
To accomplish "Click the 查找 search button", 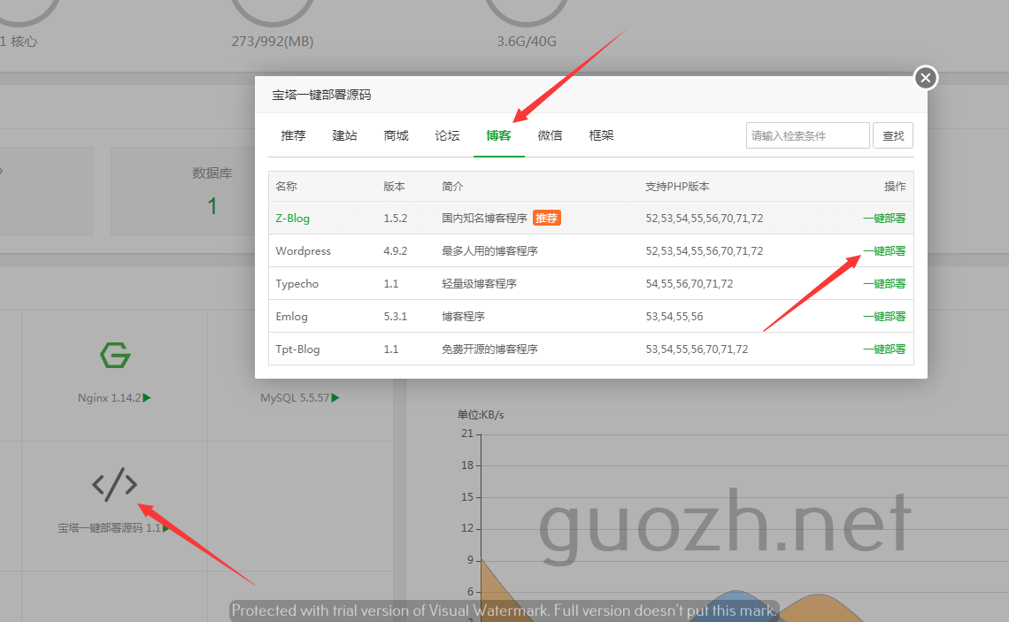I will click(893, 135).
